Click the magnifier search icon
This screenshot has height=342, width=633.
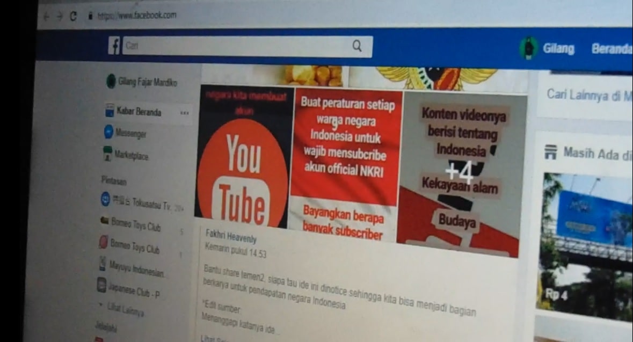357,46
